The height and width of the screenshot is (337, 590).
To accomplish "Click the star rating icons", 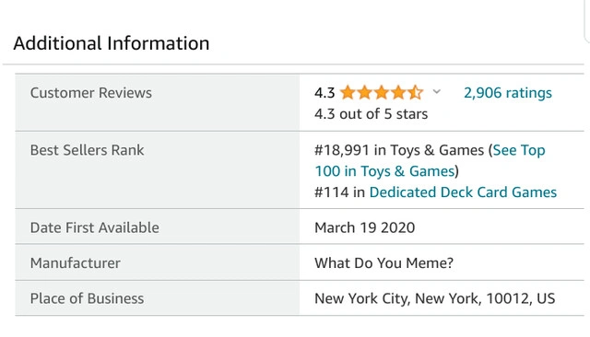I will click(382, 92).
